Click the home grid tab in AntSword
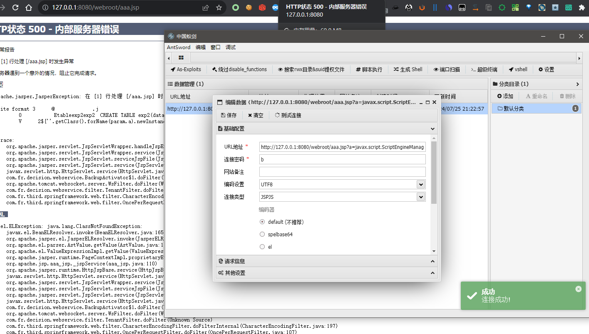Image resolution: width=589 pixels, height=334 pixels. pyautogui.click(x=181, y=57)
